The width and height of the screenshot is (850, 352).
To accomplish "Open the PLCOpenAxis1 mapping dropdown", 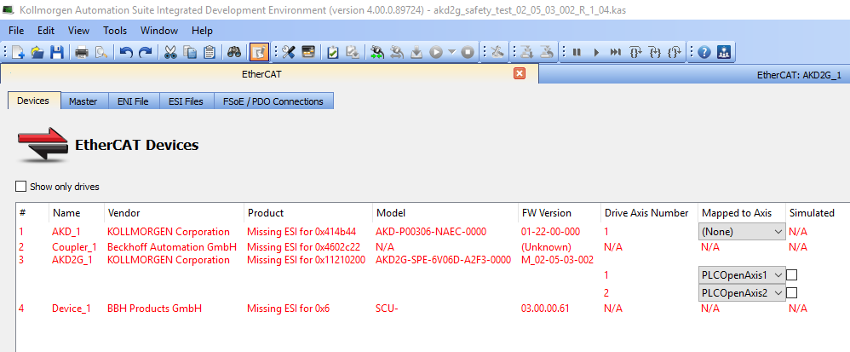I will click(x=742, y=275).
